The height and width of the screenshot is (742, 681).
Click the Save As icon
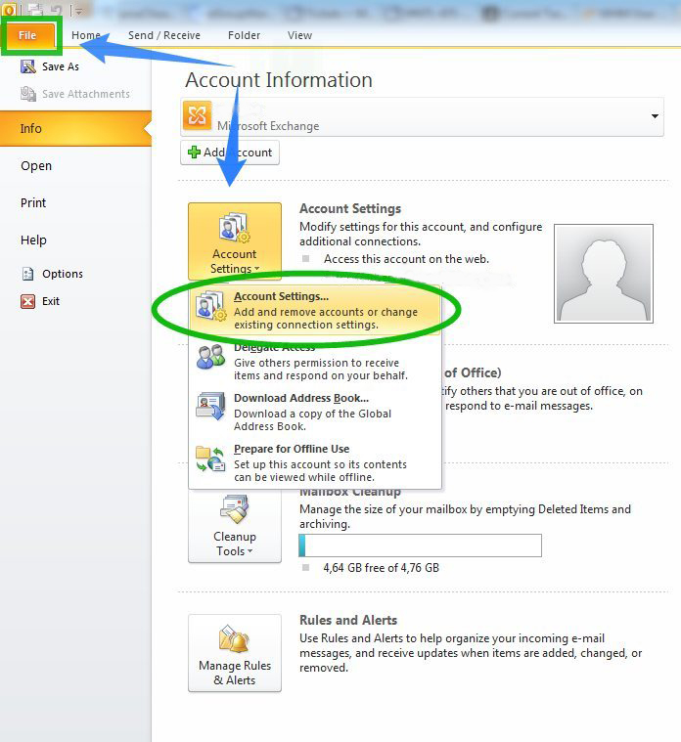28,66
